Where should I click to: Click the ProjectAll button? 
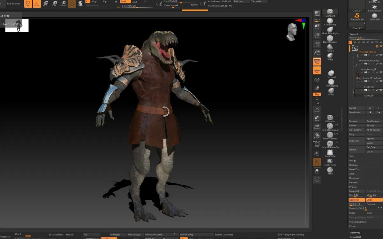tap(357, 191)
